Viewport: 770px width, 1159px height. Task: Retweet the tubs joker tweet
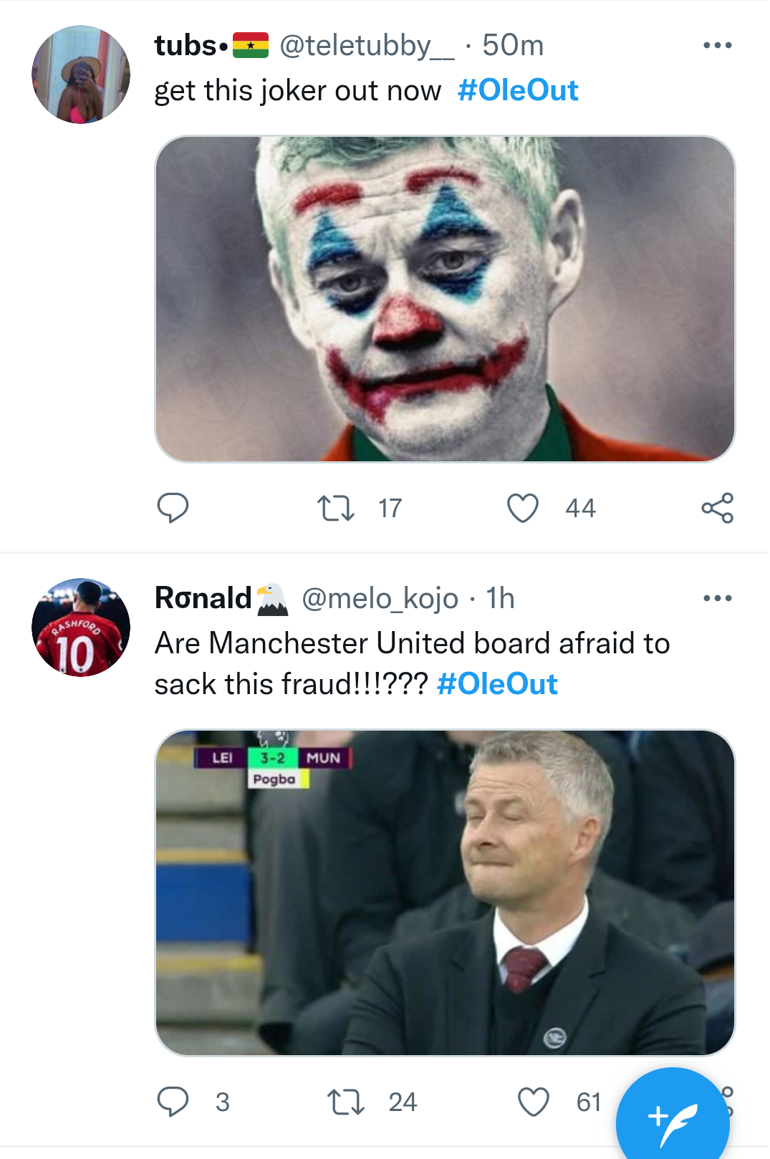pyautogui.click(x=336, y=508)
